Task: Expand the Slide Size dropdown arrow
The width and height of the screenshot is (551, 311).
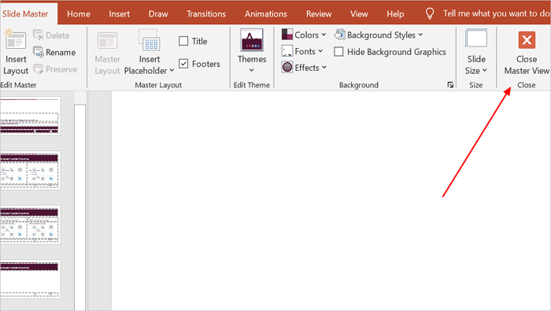Action: [x=485, y=70]
